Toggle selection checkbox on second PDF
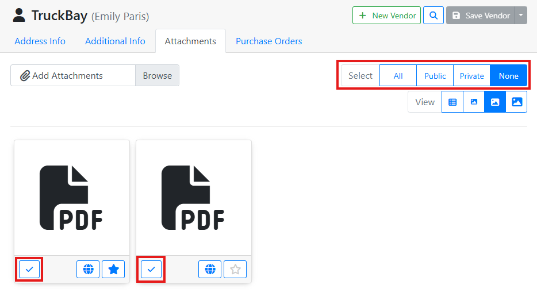Viewport: 537px width, 296px height. pos(151,269)
